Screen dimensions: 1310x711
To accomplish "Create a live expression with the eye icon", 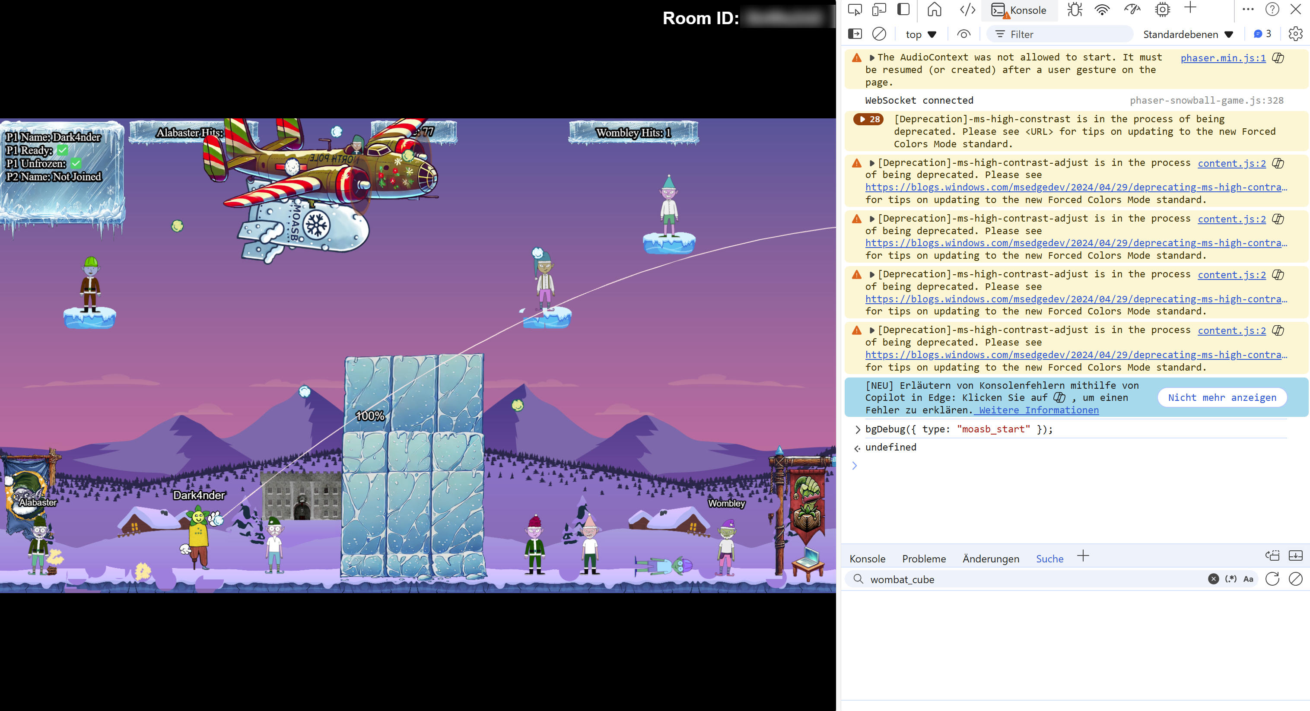I will click(964, 34).
